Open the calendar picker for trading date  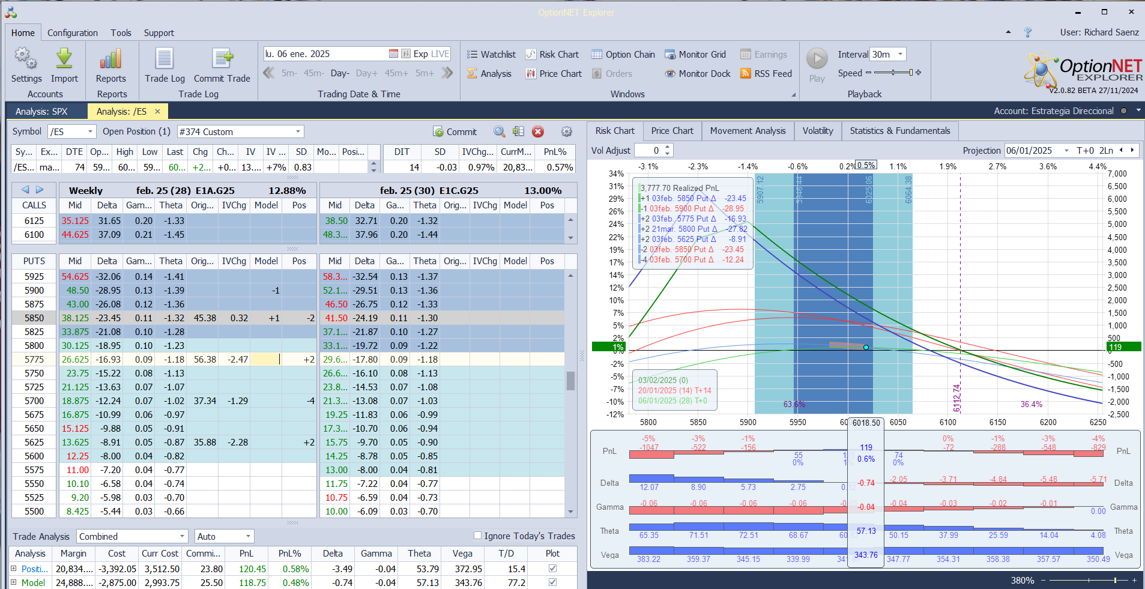coord(393,54)
